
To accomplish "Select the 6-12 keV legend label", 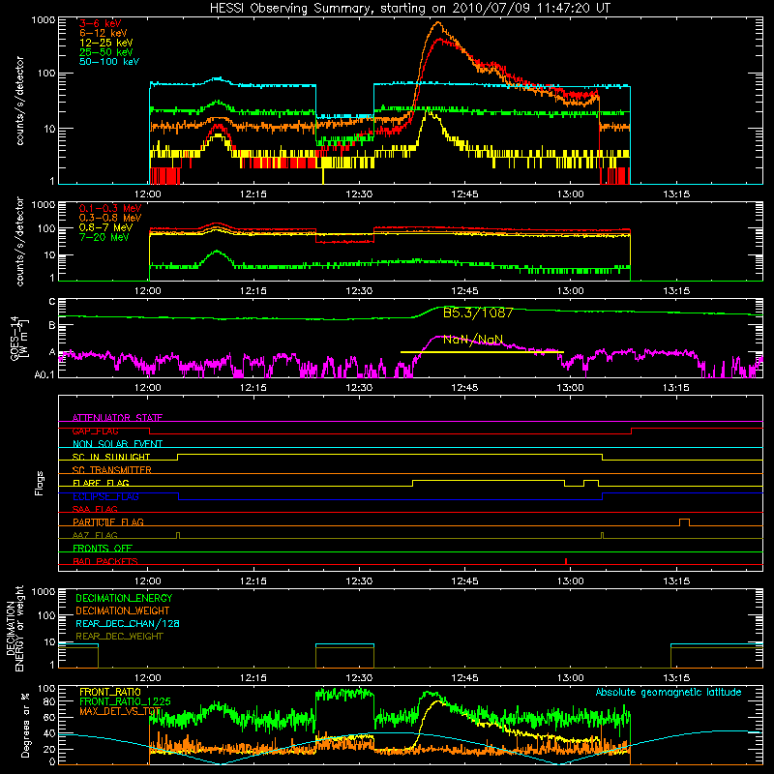I will (104, 33).
